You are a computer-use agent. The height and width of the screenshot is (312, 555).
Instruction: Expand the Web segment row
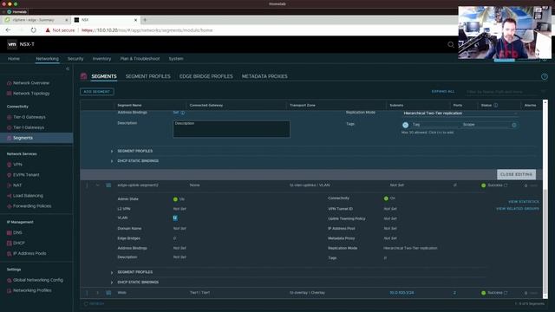click(98, 293)
